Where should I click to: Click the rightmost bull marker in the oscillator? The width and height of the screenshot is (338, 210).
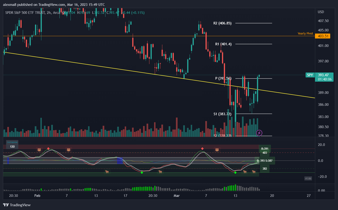click(253, 171)
